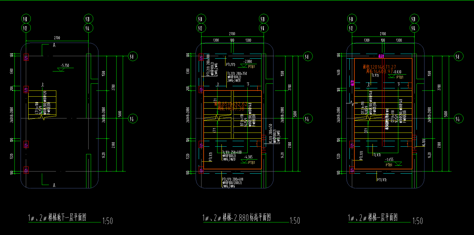The height and width of the screenshot is (235, 474).
Task: Select the 1400 dimension in 一层平面图
Action: tap(339, 73)
